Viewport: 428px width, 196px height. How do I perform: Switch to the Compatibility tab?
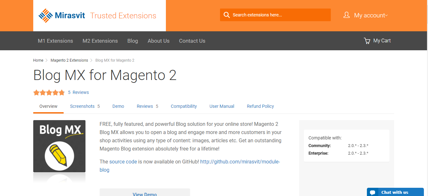[x=184, y=106]
